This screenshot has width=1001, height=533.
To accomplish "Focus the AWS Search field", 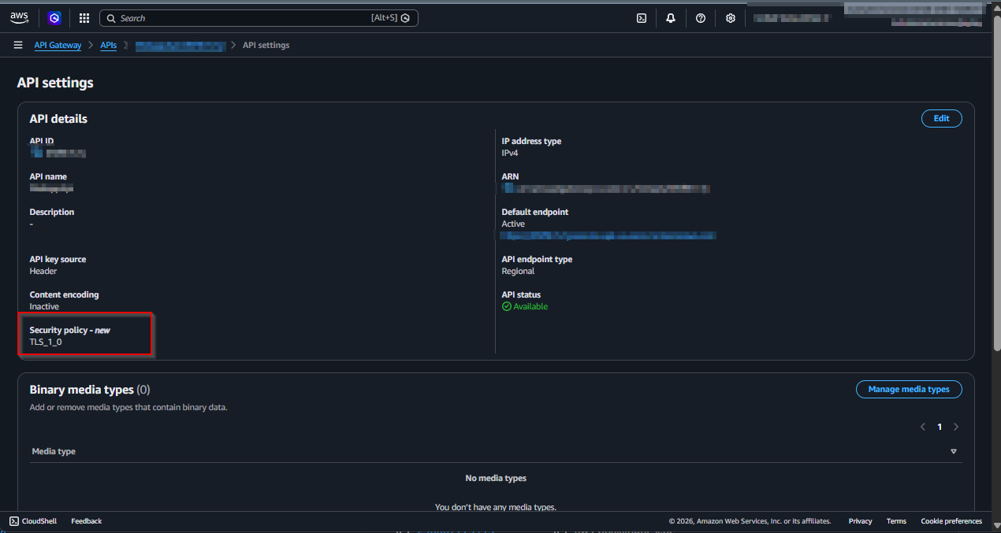I will (244, 18).
